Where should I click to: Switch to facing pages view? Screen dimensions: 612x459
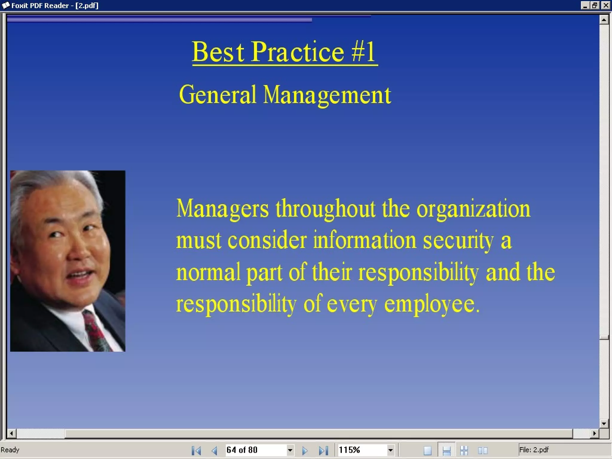(483, 450)
